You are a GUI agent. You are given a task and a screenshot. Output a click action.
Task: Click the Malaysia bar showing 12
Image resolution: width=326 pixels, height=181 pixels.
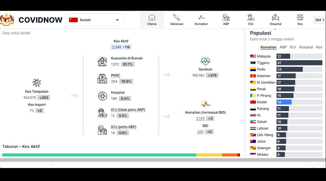[x=283, y=56]
